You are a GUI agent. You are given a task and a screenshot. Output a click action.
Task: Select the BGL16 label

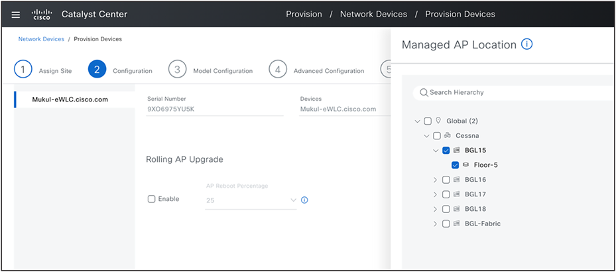pyautogui.click(x=475, y=180)
